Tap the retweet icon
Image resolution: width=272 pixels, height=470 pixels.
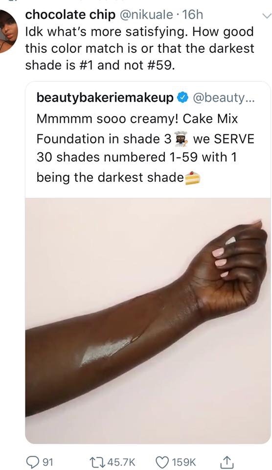coord(97,461)
